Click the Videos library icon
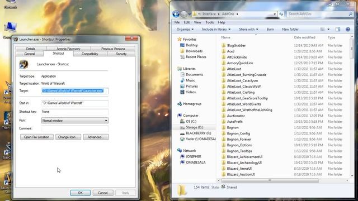The width and height of the screenshot is (358, 201). click(182, 92)
